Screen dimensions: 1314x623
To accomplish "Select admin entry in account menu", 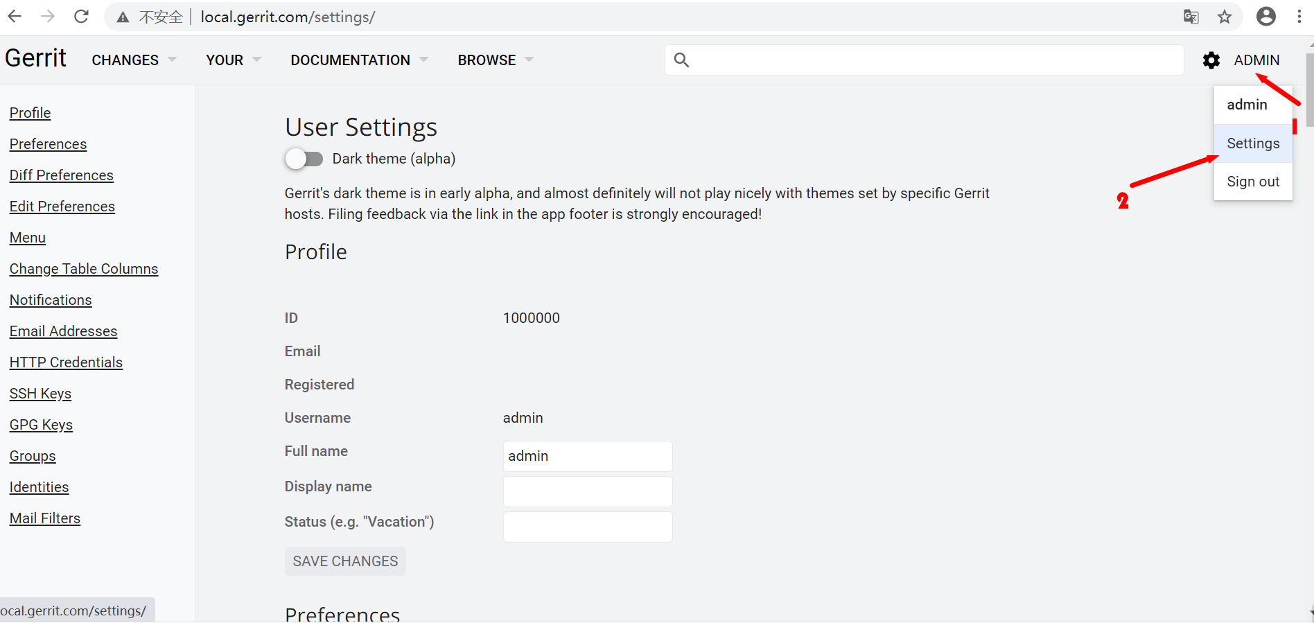I will [1253, 105].
